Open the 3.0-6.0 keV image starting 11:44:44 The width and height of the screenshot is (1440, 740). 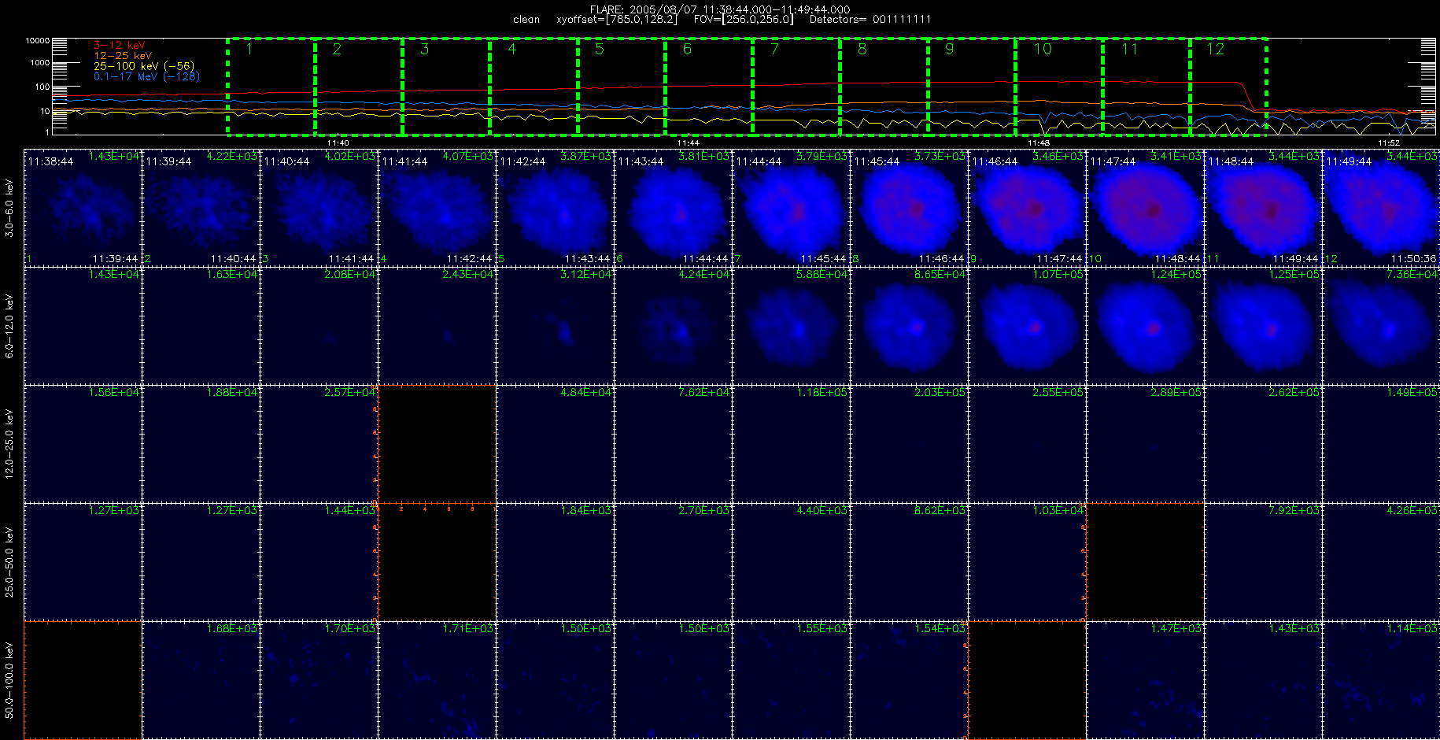pos(791,207)
